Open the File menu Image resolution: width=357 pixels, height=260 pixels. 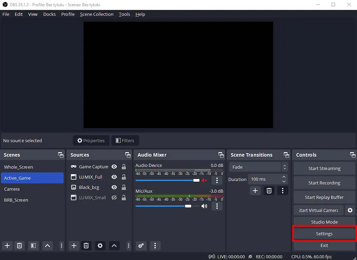pyautogui.click(x=6, y=14)
